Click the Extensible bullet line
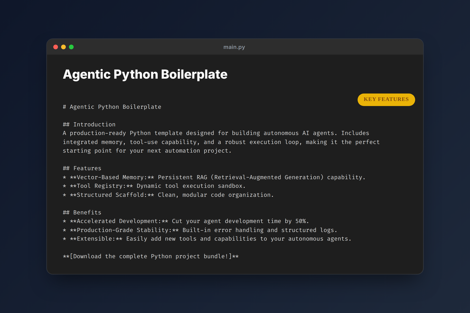Viewport: 470px width, 313px height. 207,239
